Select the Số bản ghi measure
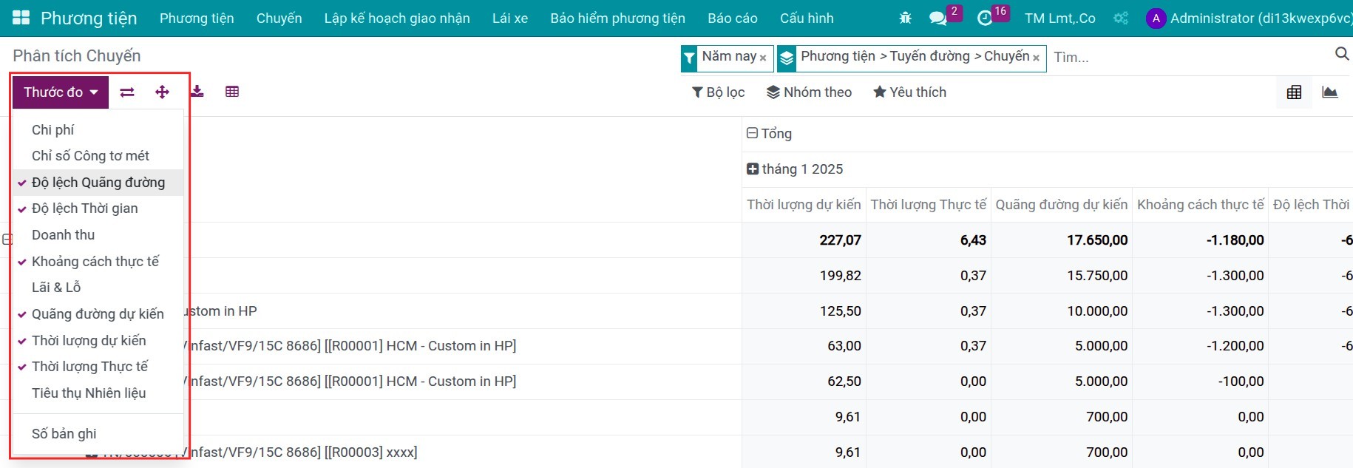This screenshot has height=468, width=1353. (x=98, y=434)
